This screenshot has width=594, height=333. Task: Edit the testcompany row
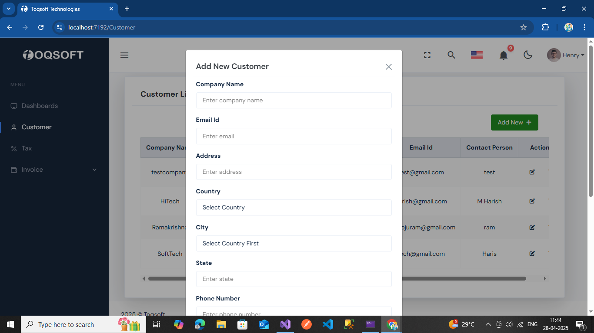(x=532, y=172)
